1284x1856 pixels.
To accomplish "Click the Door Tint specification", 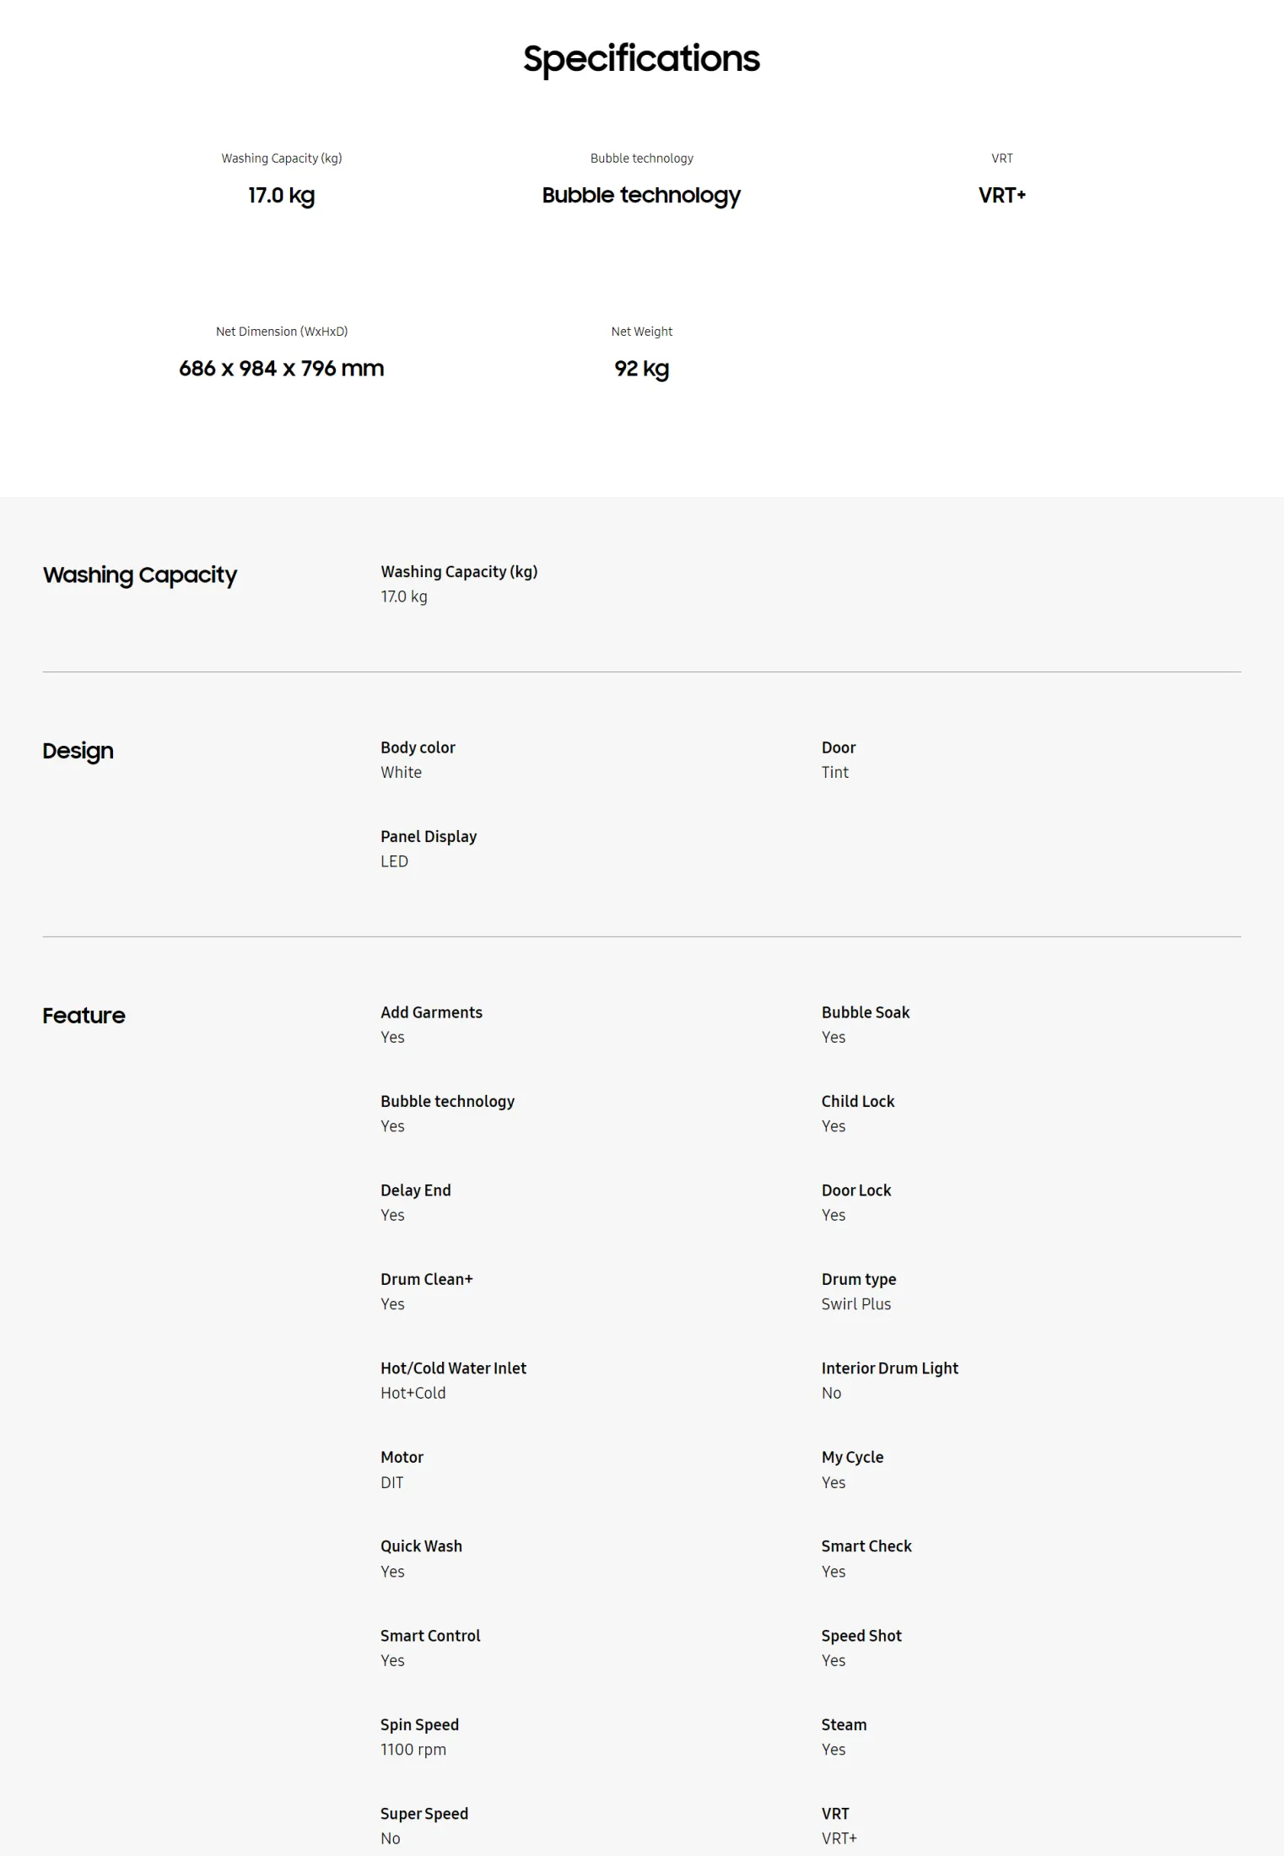I will tap(839, 760).
